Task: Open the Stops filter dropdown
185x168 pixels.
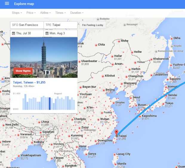Action: [x=17, y=13]
